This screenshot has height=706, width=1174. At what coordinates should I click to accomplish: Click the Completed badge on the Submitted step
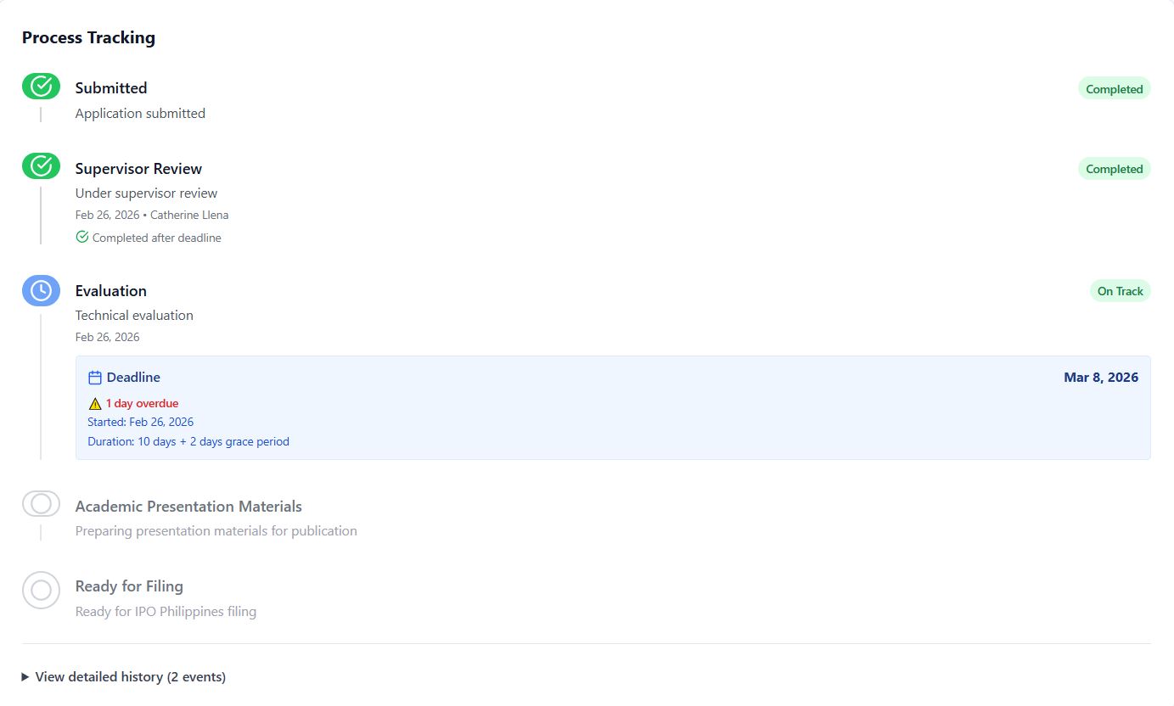1114,89
